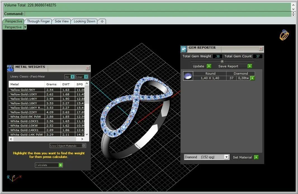Click the XYZ axis indicator icon

14,178
